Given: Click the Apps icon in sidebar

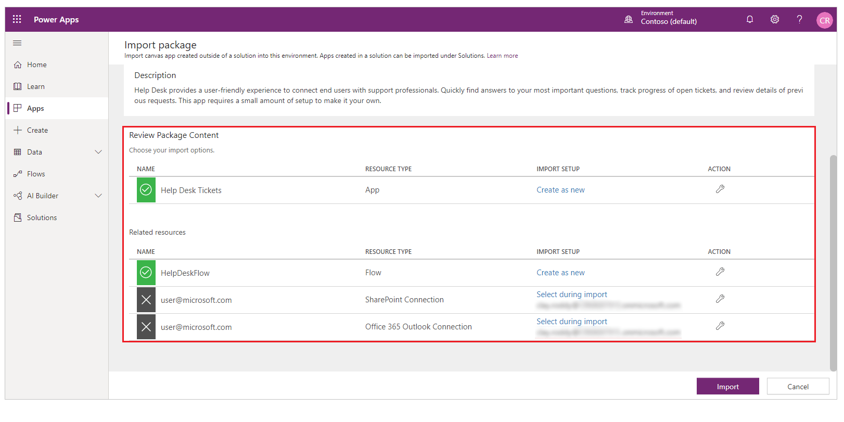Looking at the screenshot, I should pos(18,108).
